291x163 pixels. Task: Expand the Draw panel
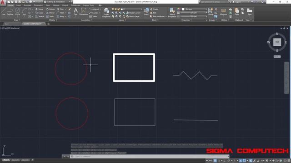17,20
